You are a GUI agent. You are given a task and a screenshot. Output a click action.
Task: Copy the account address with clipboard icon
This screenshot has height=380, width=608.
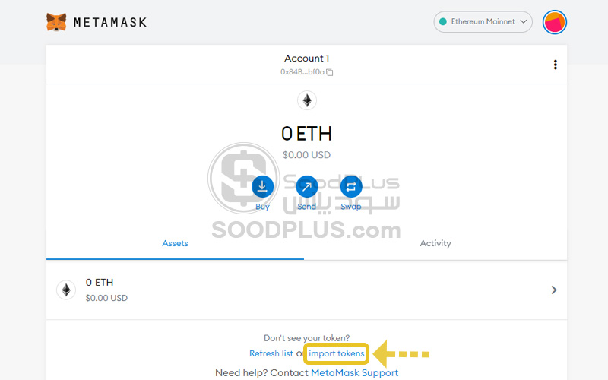330,72
